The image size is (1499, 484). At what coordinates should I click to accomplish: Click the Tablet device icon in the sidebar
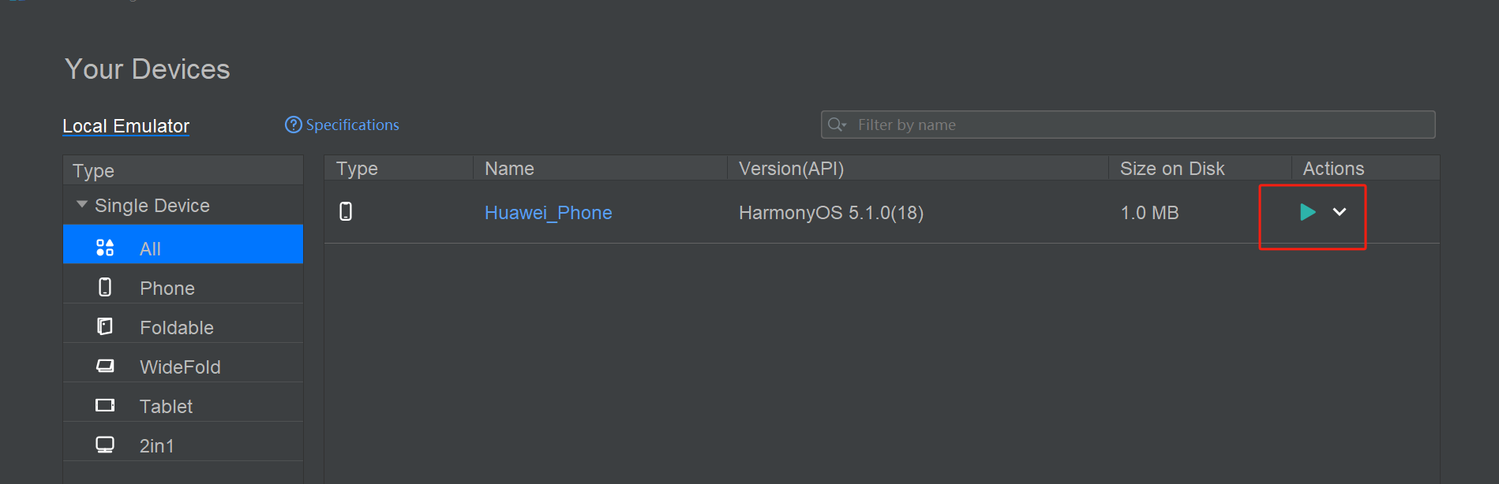point(105,405)
